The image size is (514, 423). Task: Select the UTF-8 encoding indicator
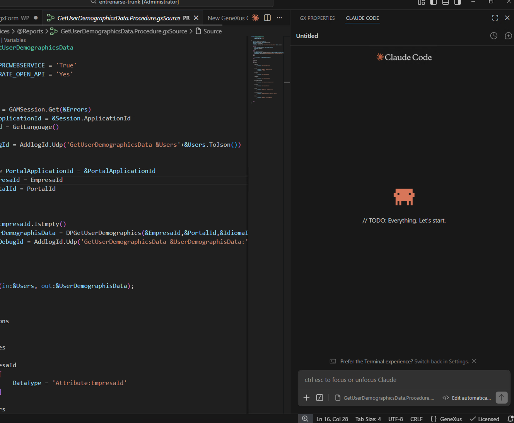coord(395,419)
